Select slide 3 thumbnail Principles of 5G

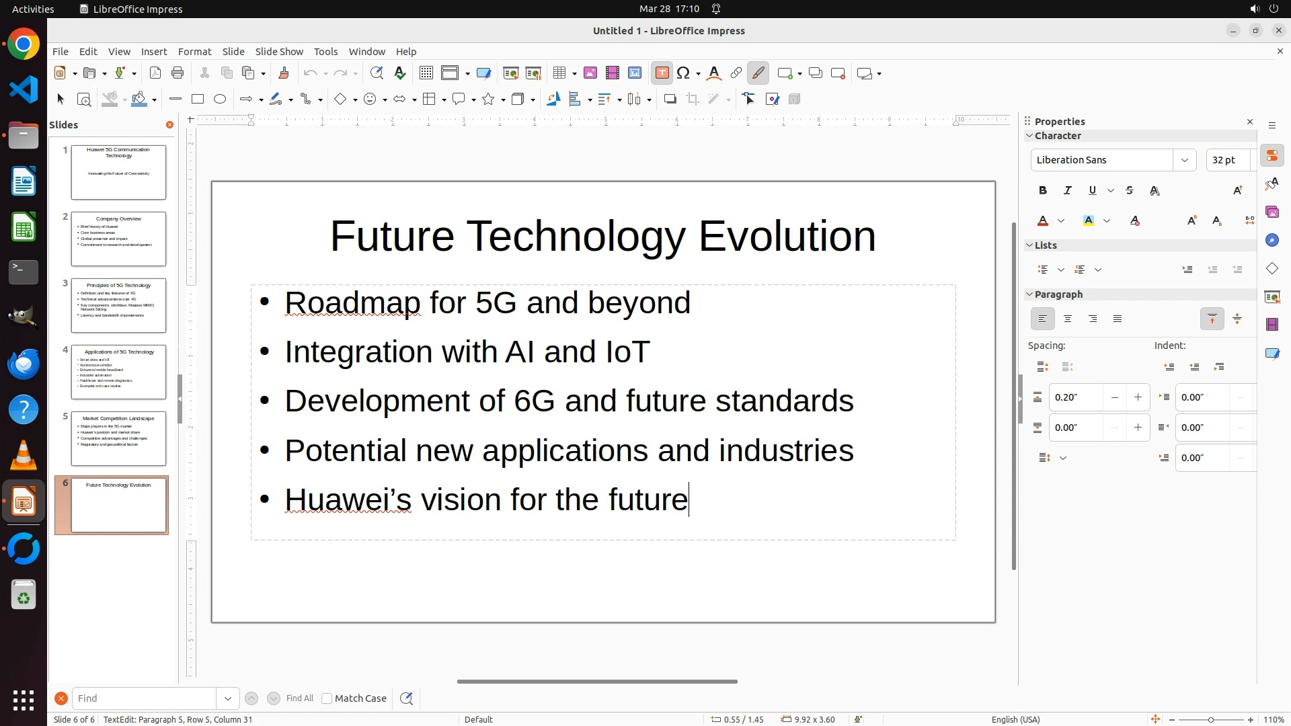click(x=118, y=305)
